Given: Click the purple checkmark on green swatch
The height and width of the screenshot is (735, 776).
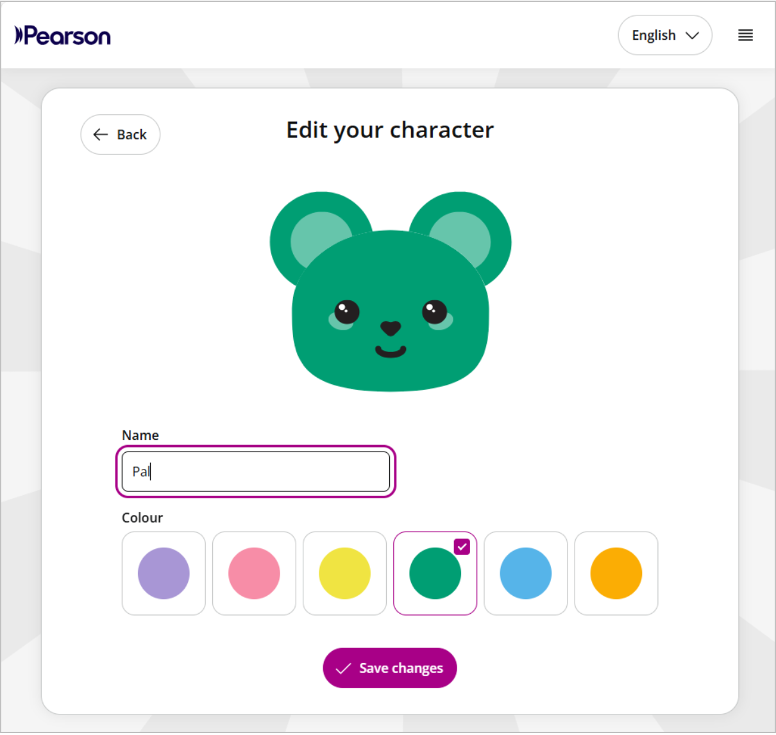Looking at the screenshot, I should pyautogui.click(x=462, y=546).
